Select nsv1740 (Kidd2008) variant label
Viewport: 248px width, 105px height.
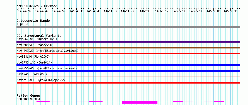(32, 74)
